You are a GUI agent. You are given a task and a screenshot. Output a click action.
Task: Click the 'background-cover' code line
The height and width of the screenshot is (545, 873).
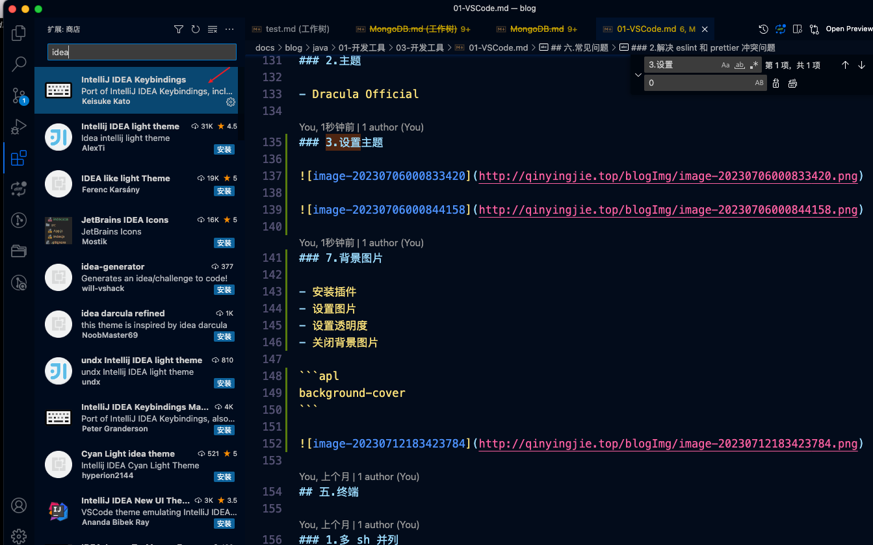coord(352,393)
